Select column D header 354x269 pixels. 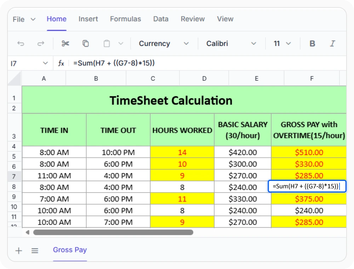pyautogui.click(x=204, y=79)
